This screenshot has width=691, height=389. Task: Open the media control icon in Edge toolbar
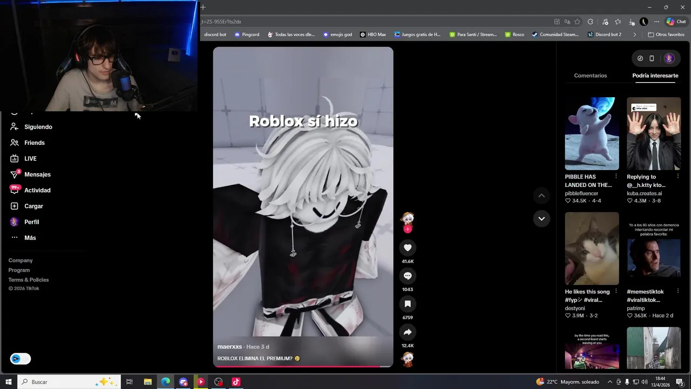point(605,22)
